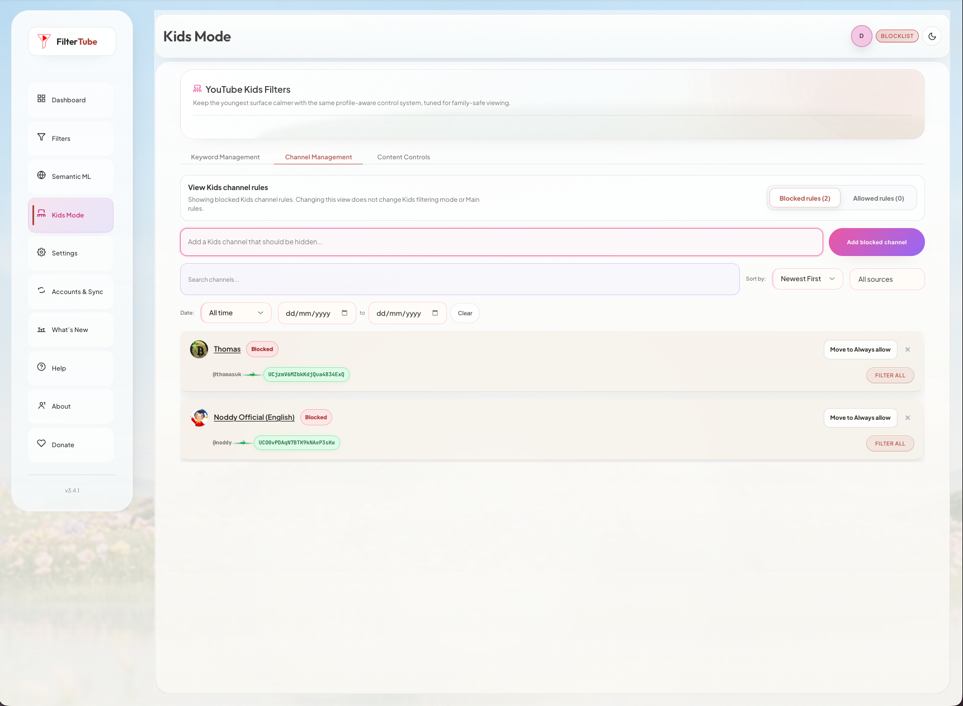This screenshot has width=963, height=706.
Task: Open Noddy Official (English) channel link
Action: point(254,418)
